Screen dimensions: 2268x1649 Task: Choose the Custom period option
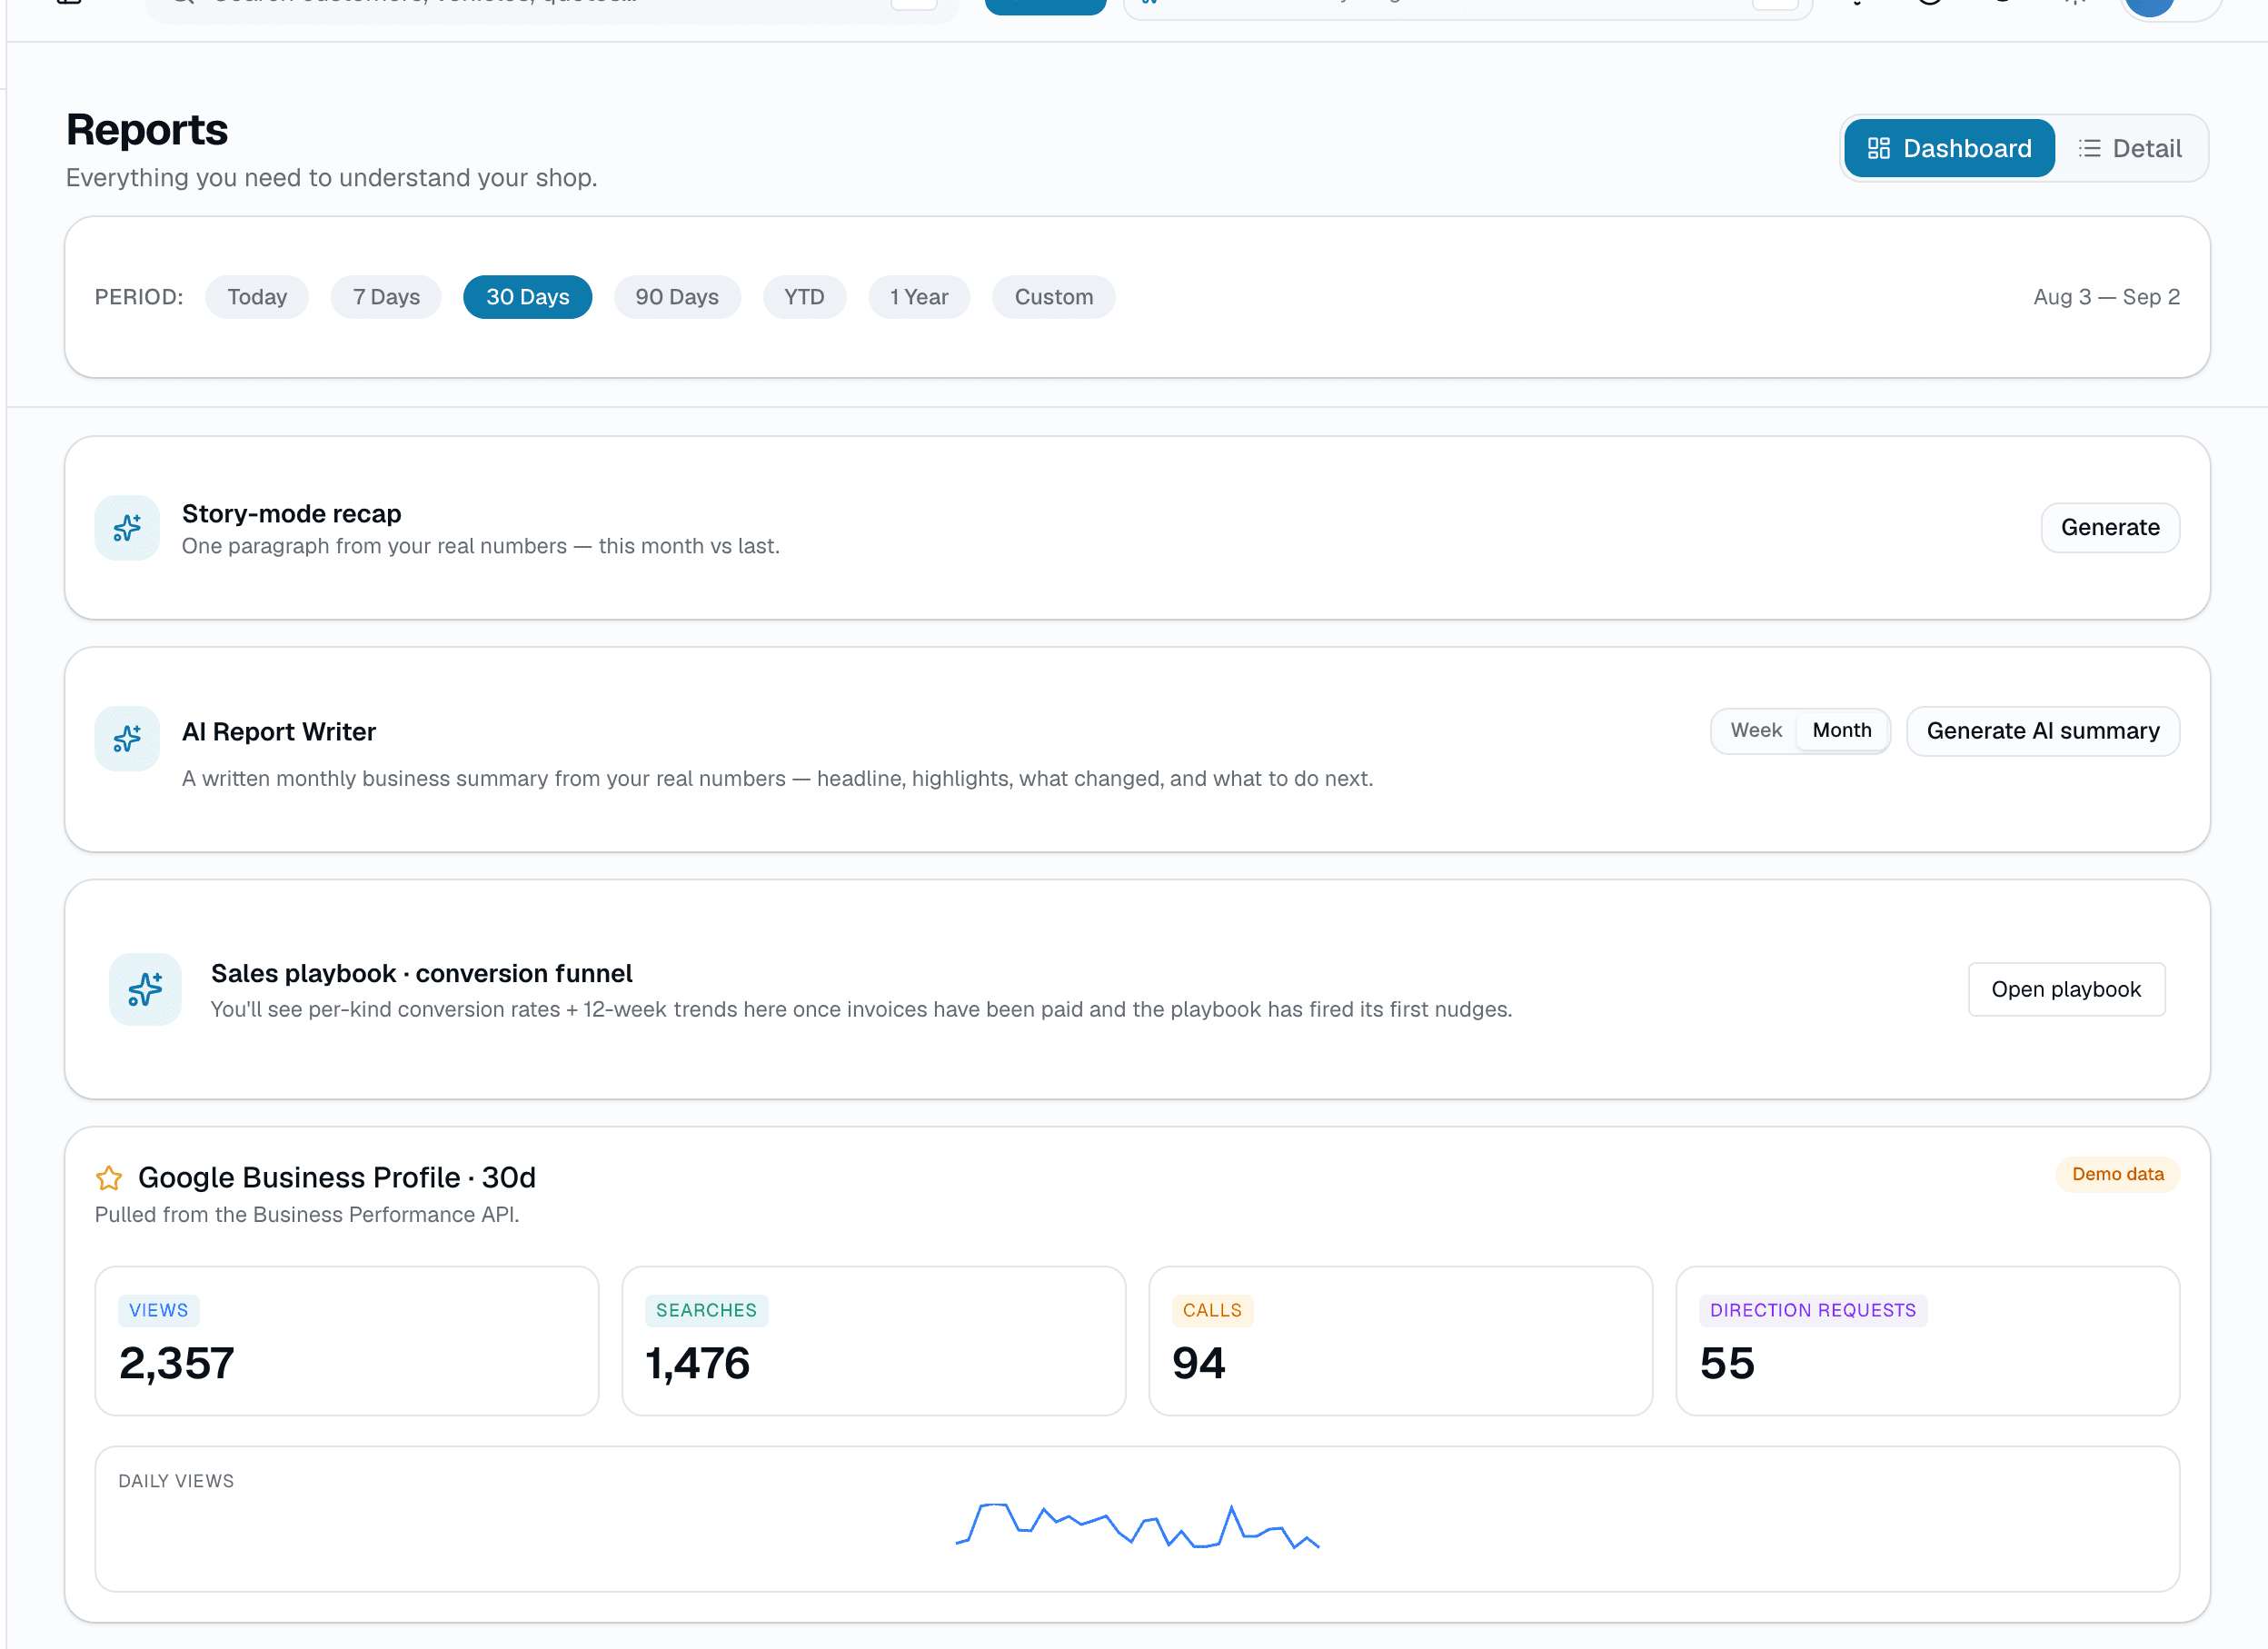click(1054, 297)
